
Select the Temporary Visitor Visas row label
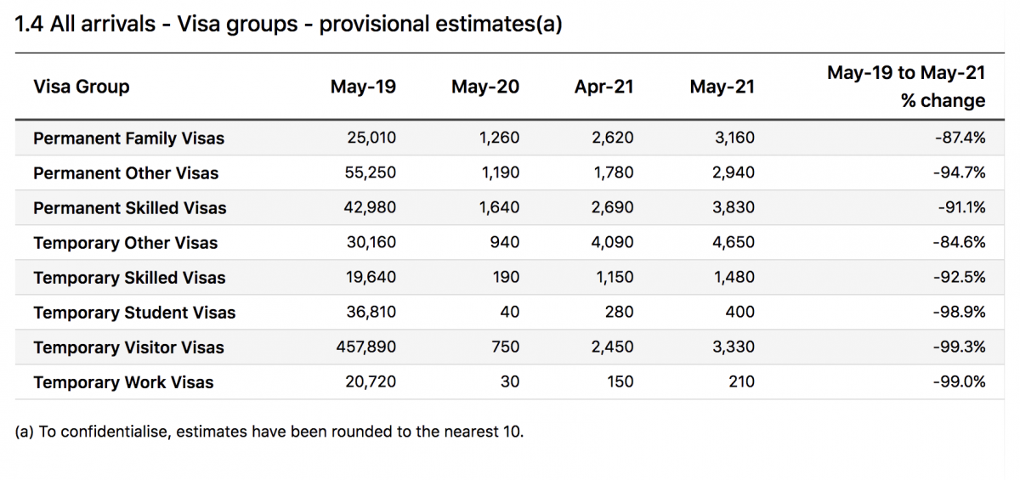[x=128, y=347]
